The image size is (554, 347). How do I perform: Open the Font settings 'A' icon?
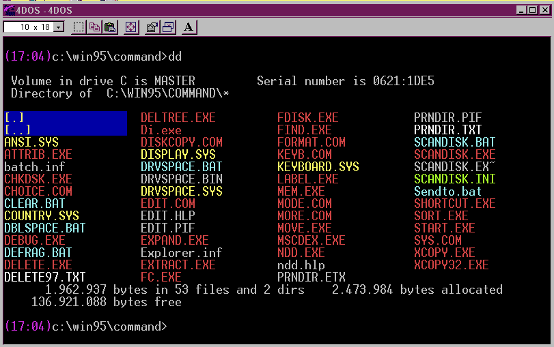point(189,27)
